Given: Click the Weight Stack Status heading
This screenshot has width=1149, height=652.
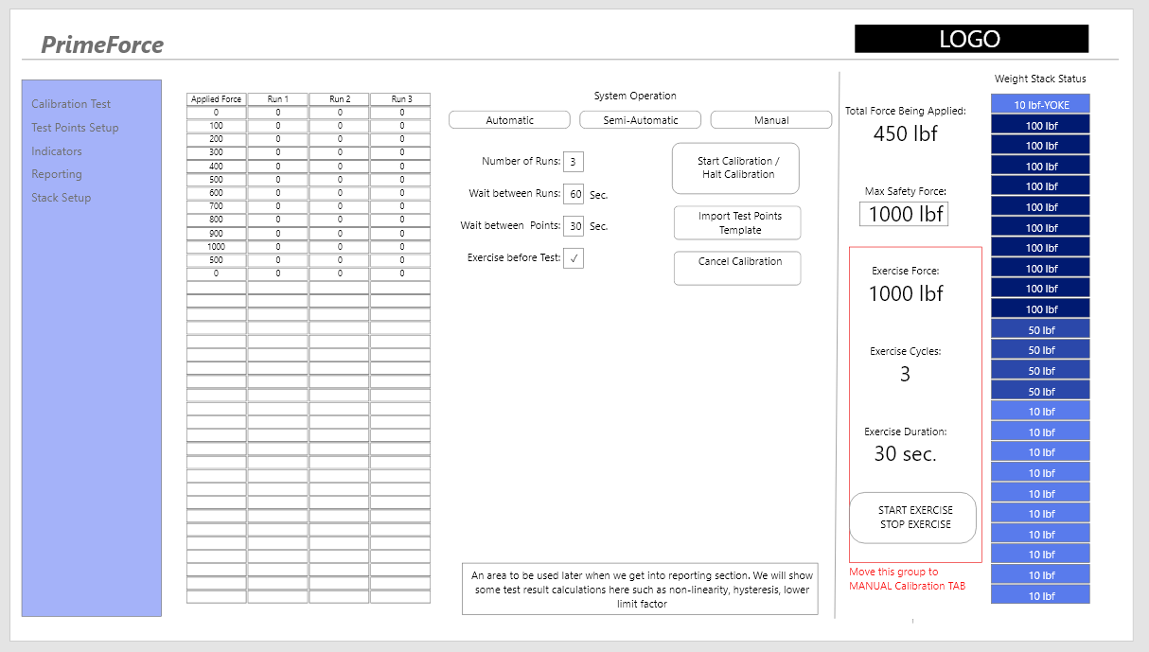Looking at the screenshot, I should (1040, 79).
